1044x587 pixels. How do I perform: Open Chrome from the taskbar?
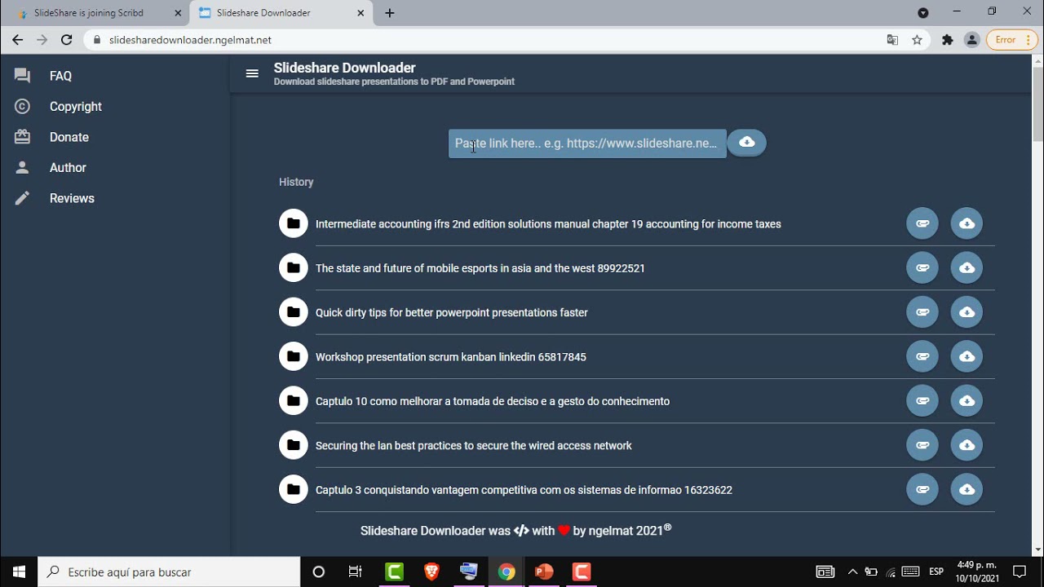coord(507,572)
